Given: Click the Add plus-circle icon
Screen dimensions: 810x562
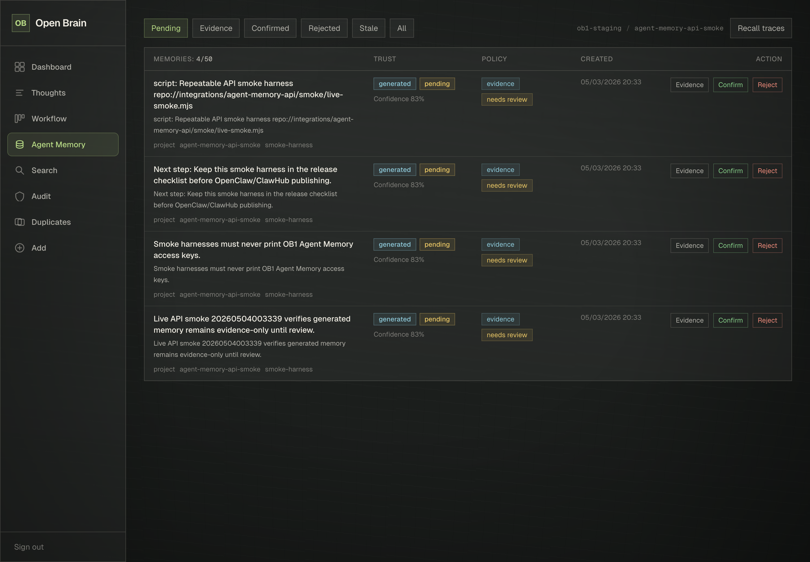Looking at the screenshot, I should (x=20, y=248).
